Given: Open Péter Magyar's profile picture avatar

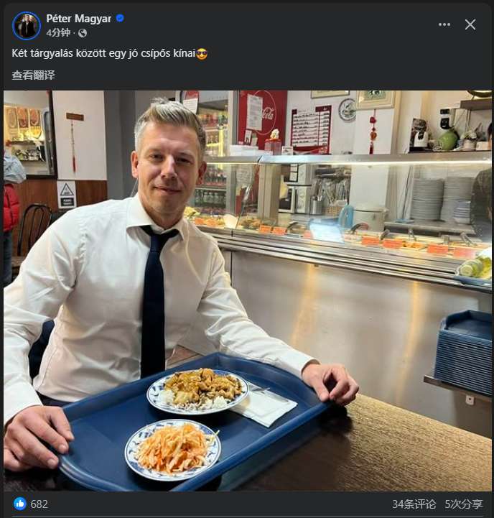Looking at the screenshot, I should click(27, 25).
